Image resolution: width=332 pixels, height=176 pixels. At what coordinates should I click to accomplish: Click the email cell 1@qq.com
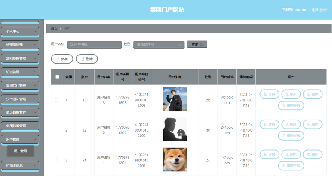pos(227,160)
